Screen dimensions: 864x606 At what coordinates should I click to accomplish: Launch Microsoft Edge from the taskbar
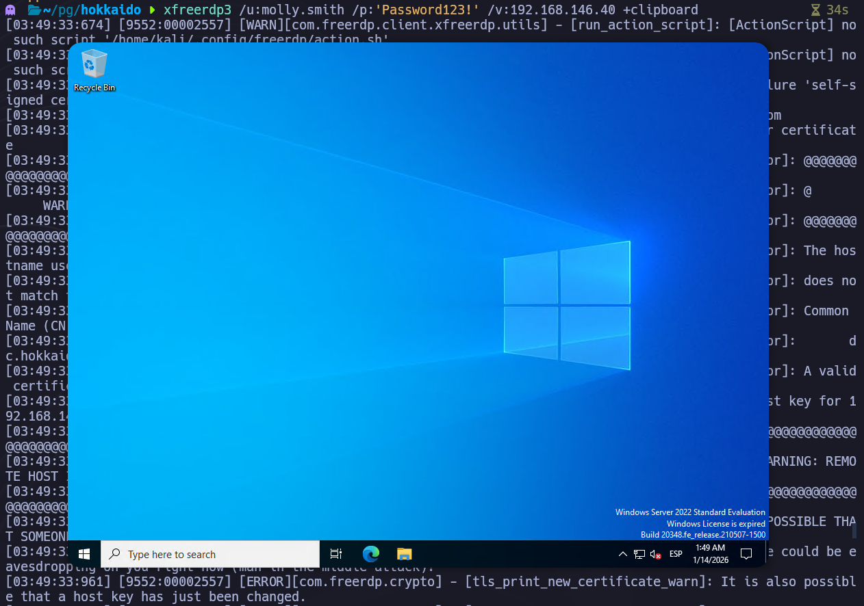click(x=370, y=554)
